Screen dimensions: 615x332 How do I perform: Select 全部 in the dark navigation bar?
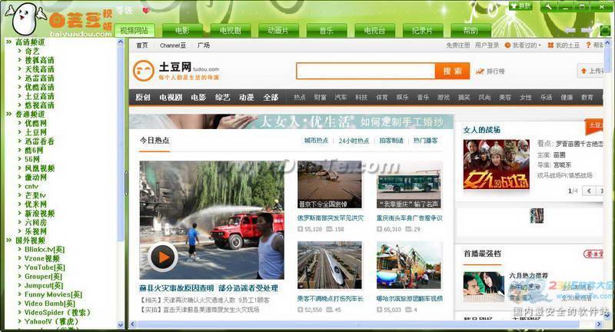pyautogui.click(x=271, y=97)
